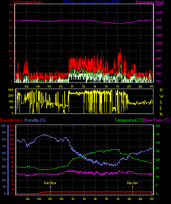The width and height of the screenshot is (171, 204).
Task: Click the 270 wind direction axis value
Action: 11,96
